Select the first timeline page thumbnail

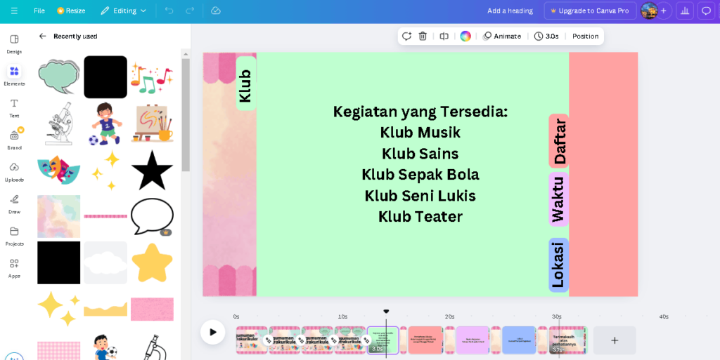tap(252, 340)
